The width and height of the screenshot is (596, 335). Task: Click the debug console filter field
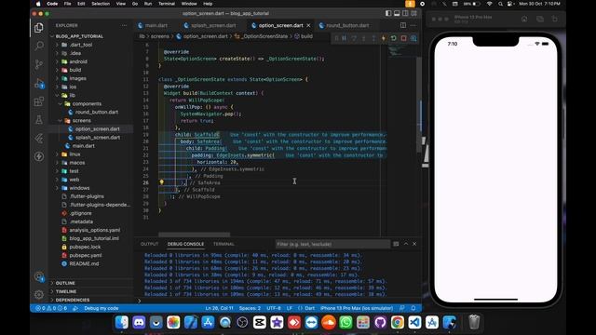click(x=332, y=244)
